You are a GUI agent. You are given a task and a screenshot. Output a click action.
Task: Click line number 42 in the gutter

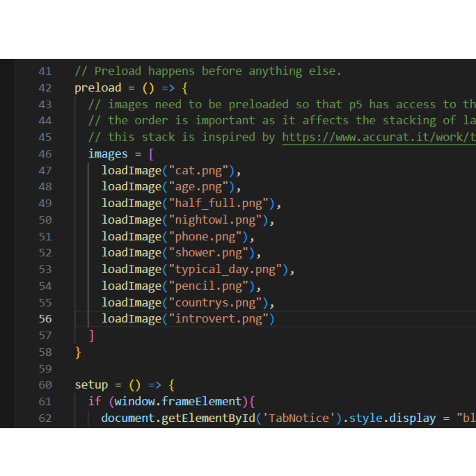[x=45, y=88]
